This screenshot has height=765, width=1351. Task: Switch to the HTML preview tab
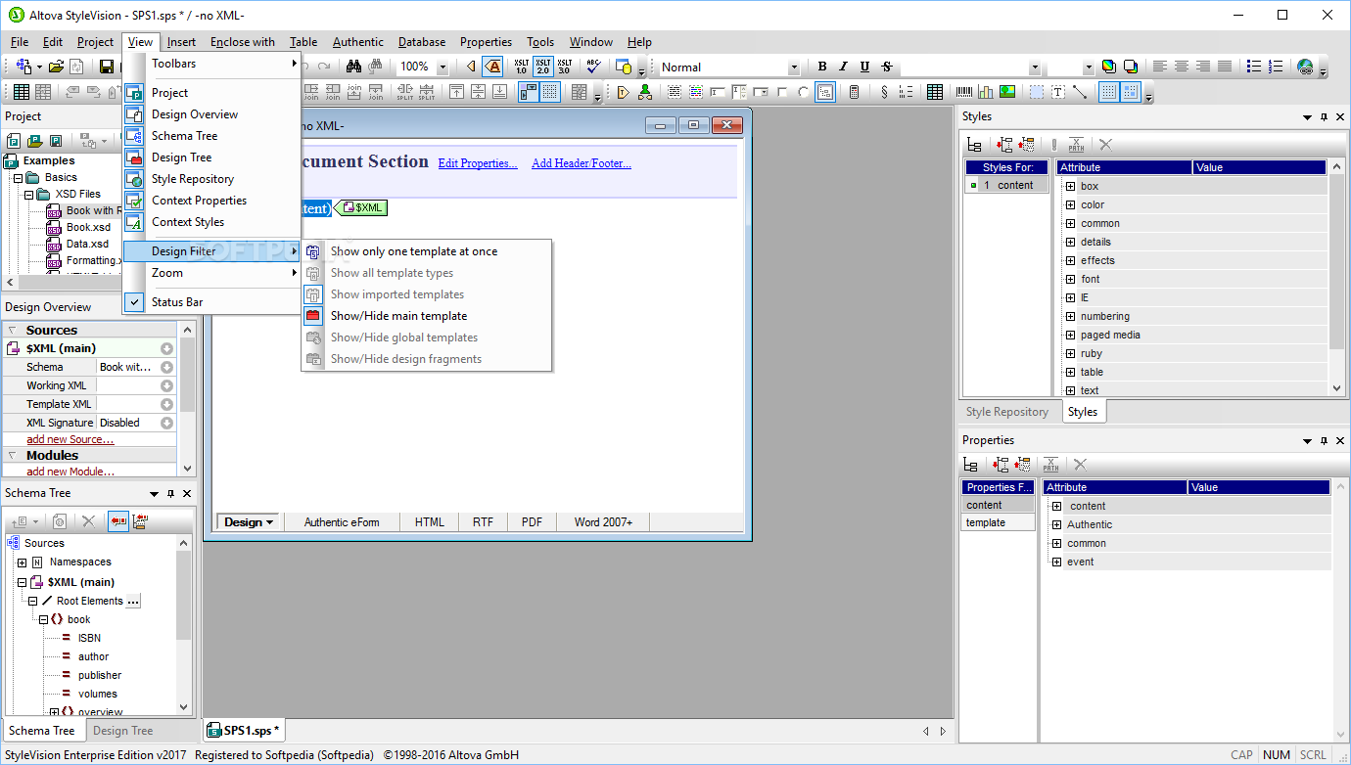[429, 522]
